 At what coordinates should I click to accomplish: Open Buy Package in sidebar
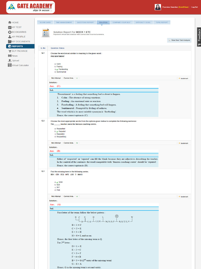tap(20, 51)
